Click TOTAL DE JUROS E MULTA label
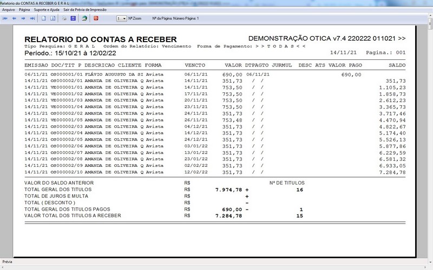 tap(56, 196)
